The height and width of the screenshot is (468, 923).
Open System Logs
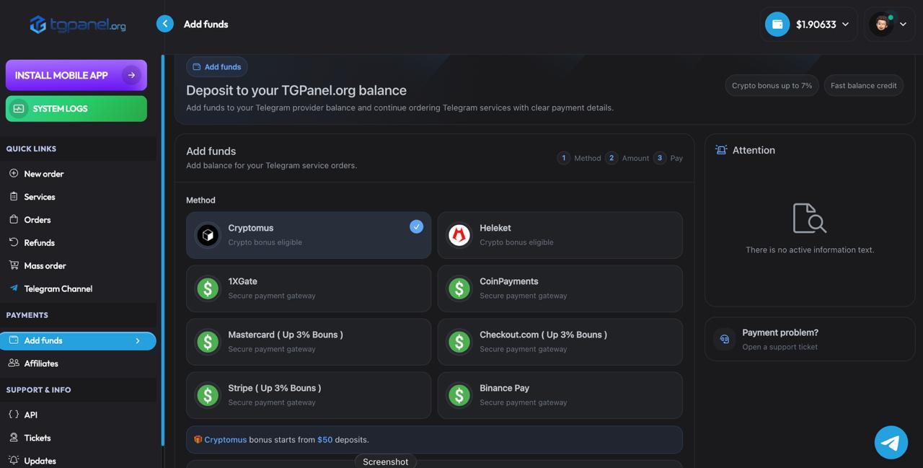click(x=76, y=109)
